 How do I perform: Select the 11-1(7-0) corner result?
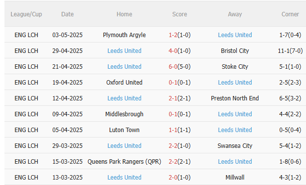coord(290,51)
